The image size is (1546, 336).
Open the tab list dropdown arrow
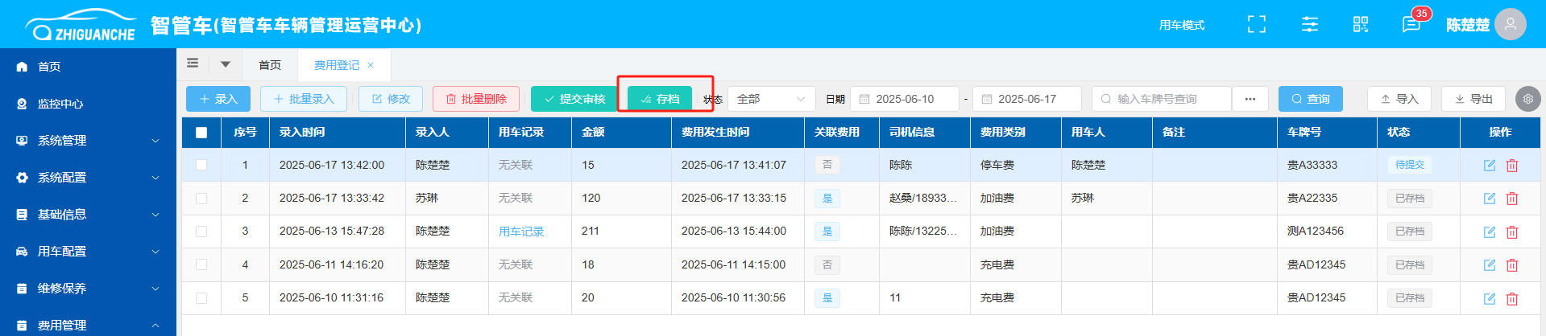[x=226, y=64]
